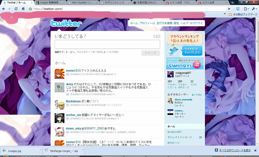
Task: View all suggestions via 全てを見る
Action: [x=197, y=95]
